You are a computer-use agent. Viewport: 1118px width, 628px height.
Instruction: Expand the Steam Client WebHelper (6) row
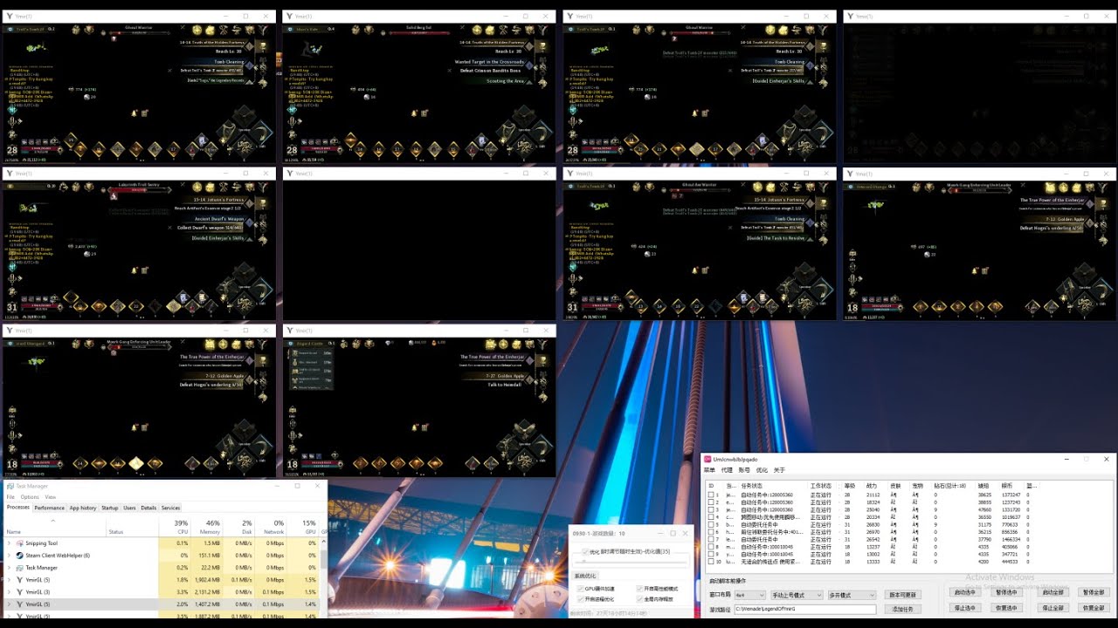click(9, 555)
